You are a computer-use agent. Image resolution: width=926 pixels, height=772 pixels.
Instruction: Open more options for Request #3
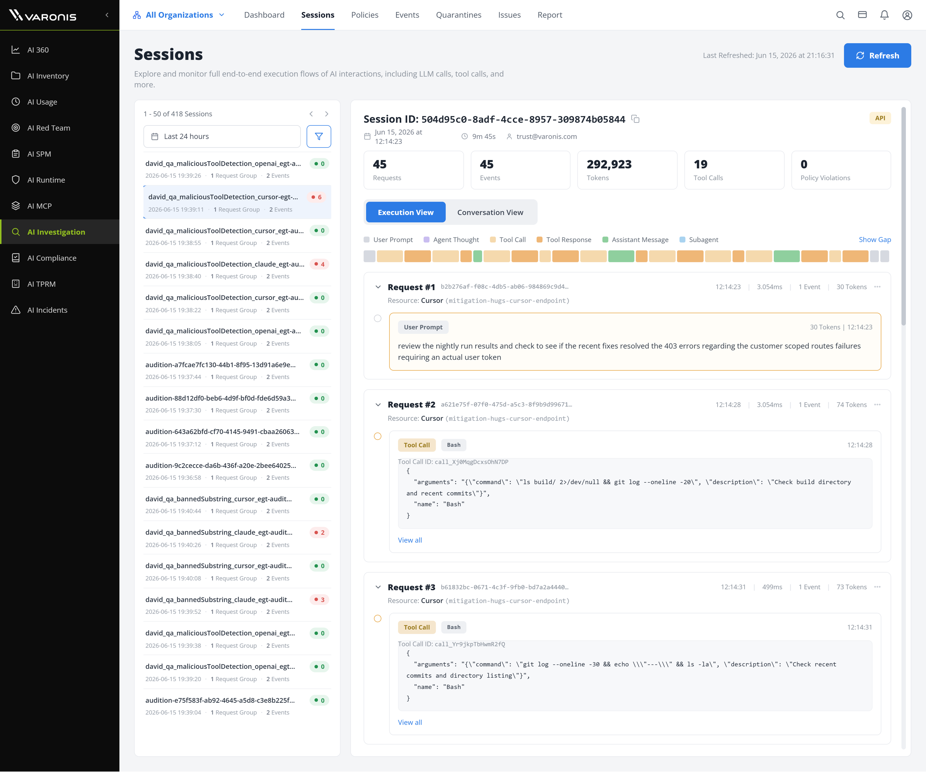click(x=878, y=587)
